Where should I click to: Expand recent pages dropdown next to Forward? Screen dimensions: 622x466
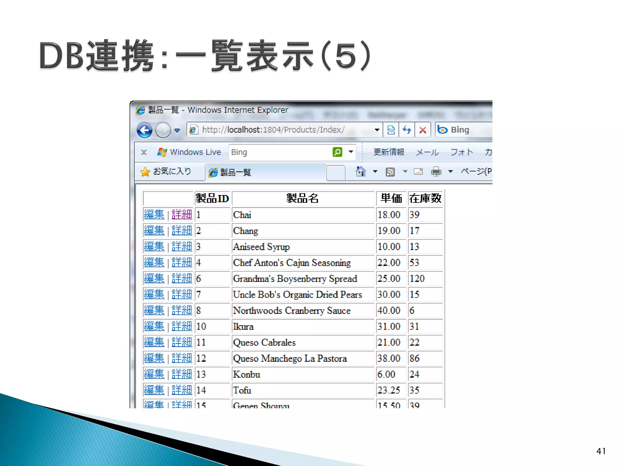(177, 131)
